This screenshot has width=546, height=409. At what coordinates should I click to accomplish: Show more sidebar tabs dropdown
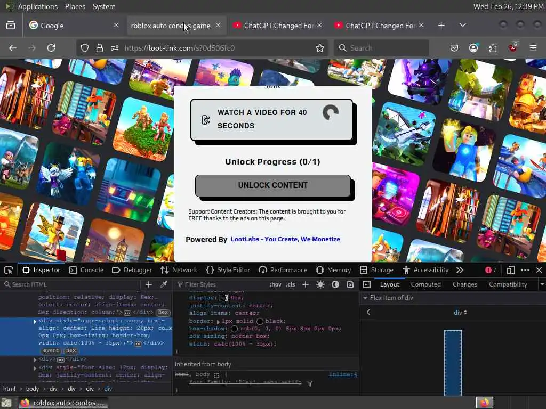542,284
